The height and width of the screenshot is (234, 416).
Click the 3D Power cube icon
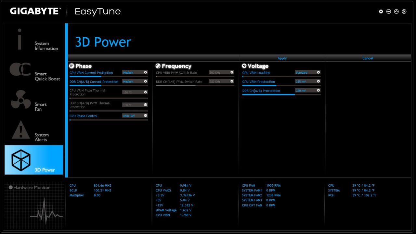(x=21, y=160)
